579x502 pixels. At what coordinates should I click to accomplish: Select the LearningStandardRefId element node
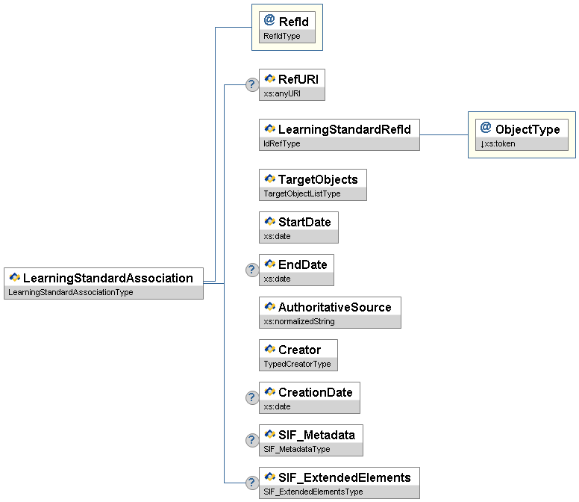tap(339, 129)
